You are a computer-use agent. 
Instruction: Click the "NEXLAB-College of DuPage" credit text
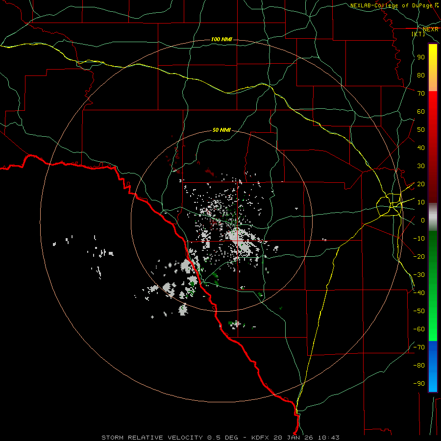click(x=391, y=5)
